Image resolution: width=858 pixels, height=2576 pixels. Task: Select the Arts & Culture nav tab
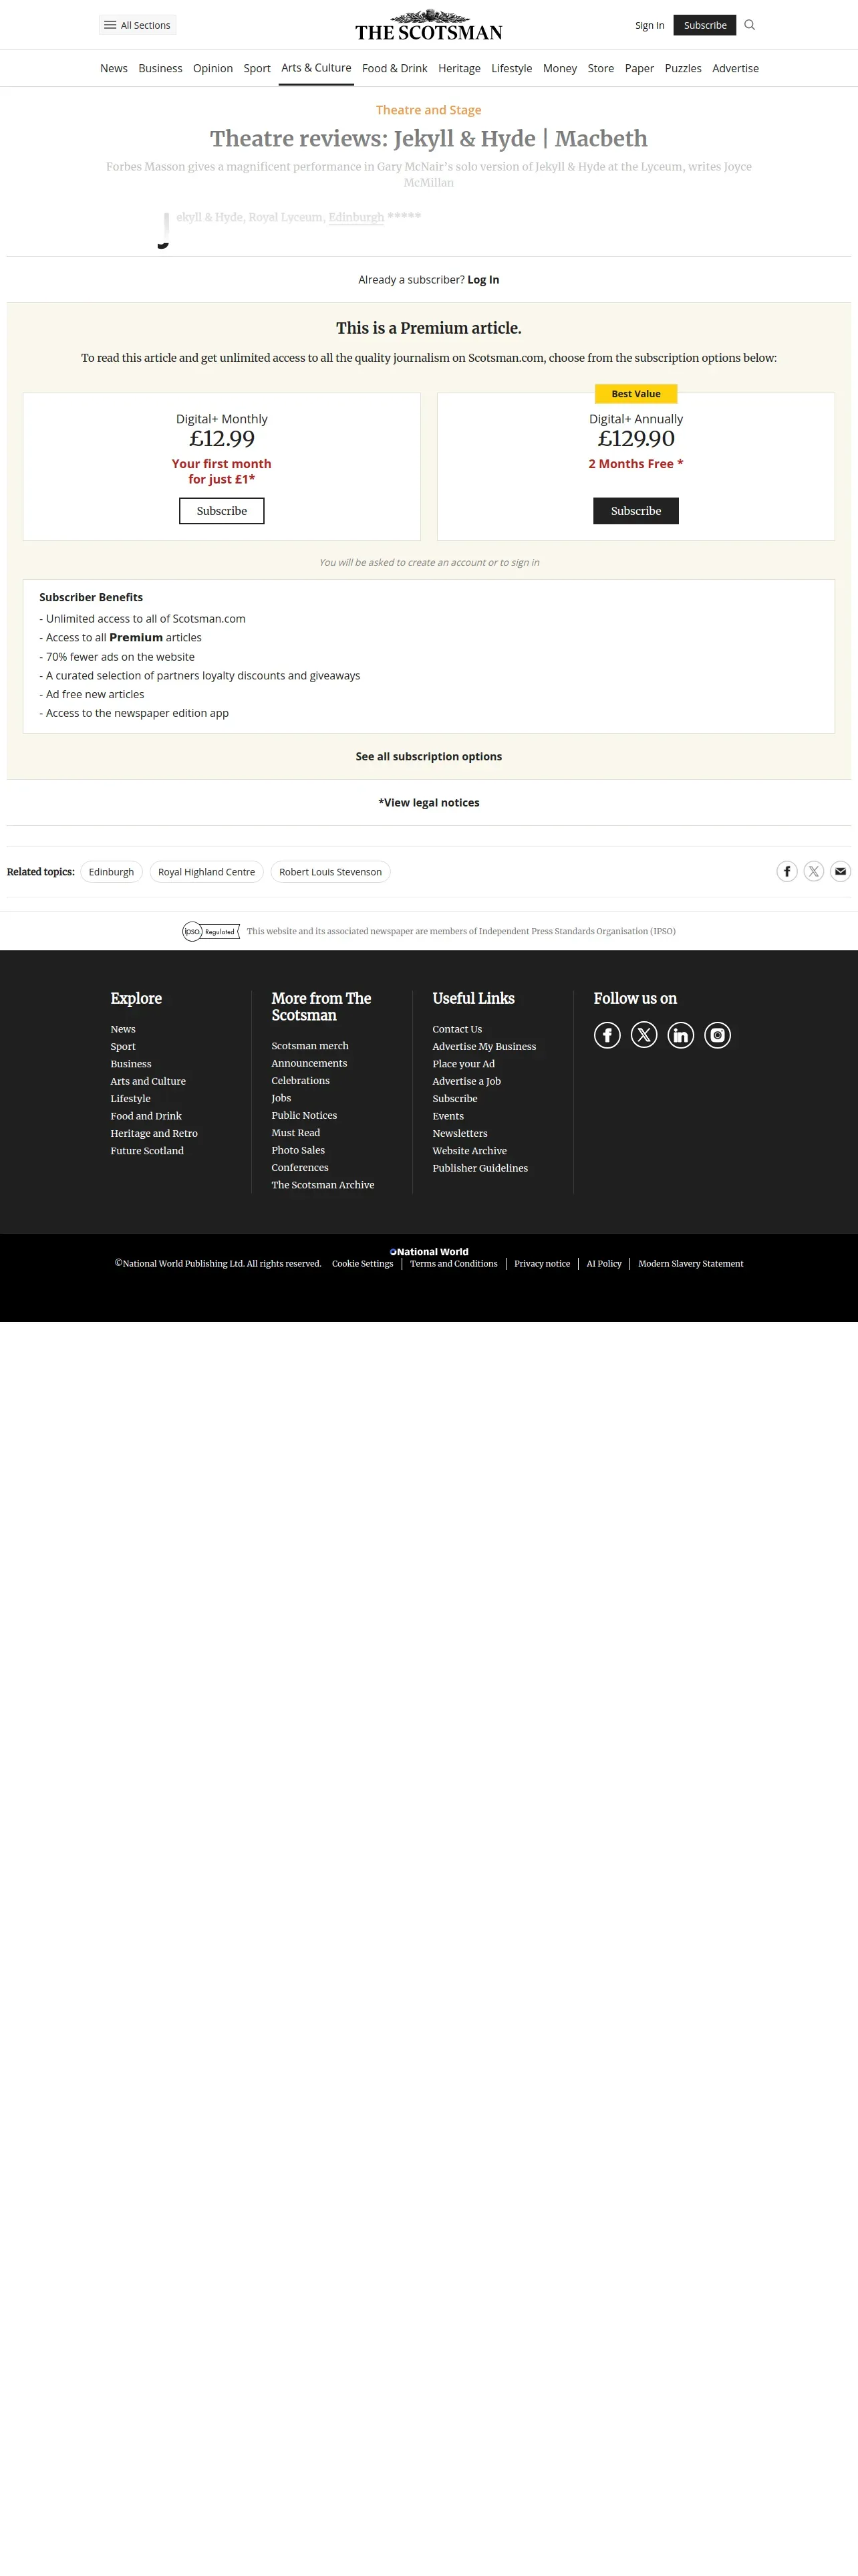click(315, 68)
